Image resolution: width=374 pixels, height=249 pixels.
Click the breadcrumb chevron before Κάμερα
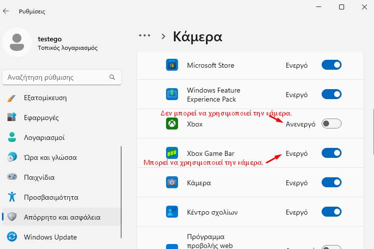coord(163,36)
